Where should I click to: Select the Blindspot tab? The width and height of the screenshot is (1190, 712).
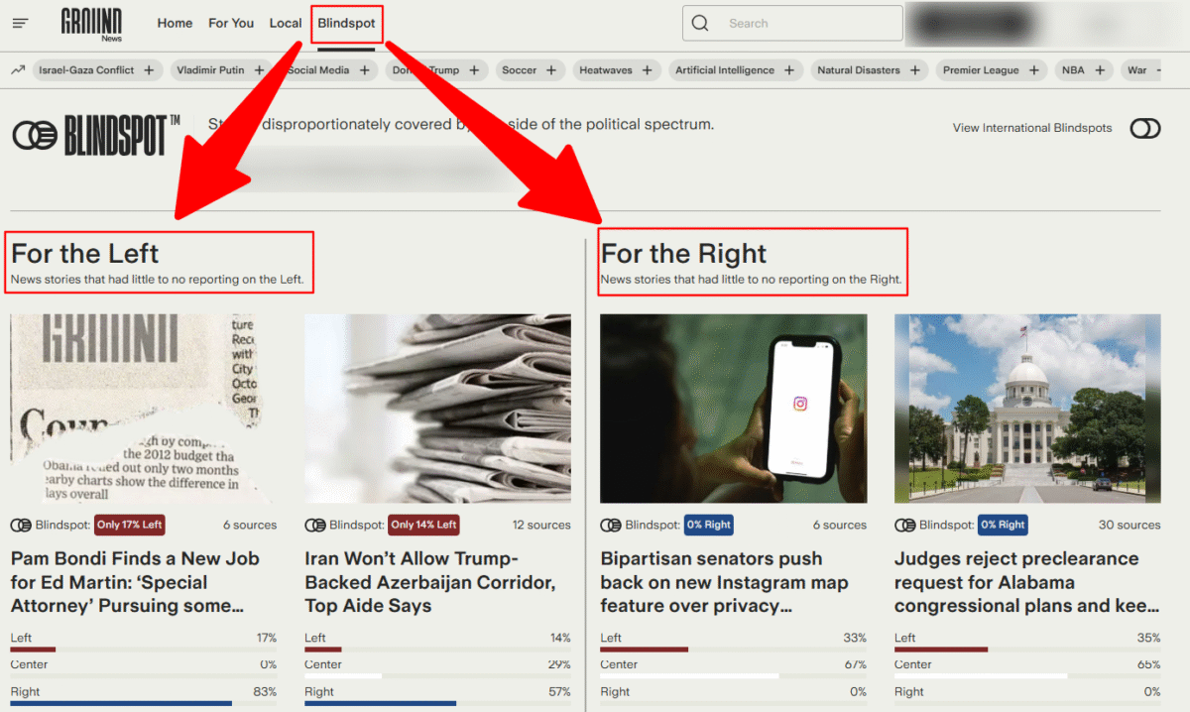(x=346, y=23)
